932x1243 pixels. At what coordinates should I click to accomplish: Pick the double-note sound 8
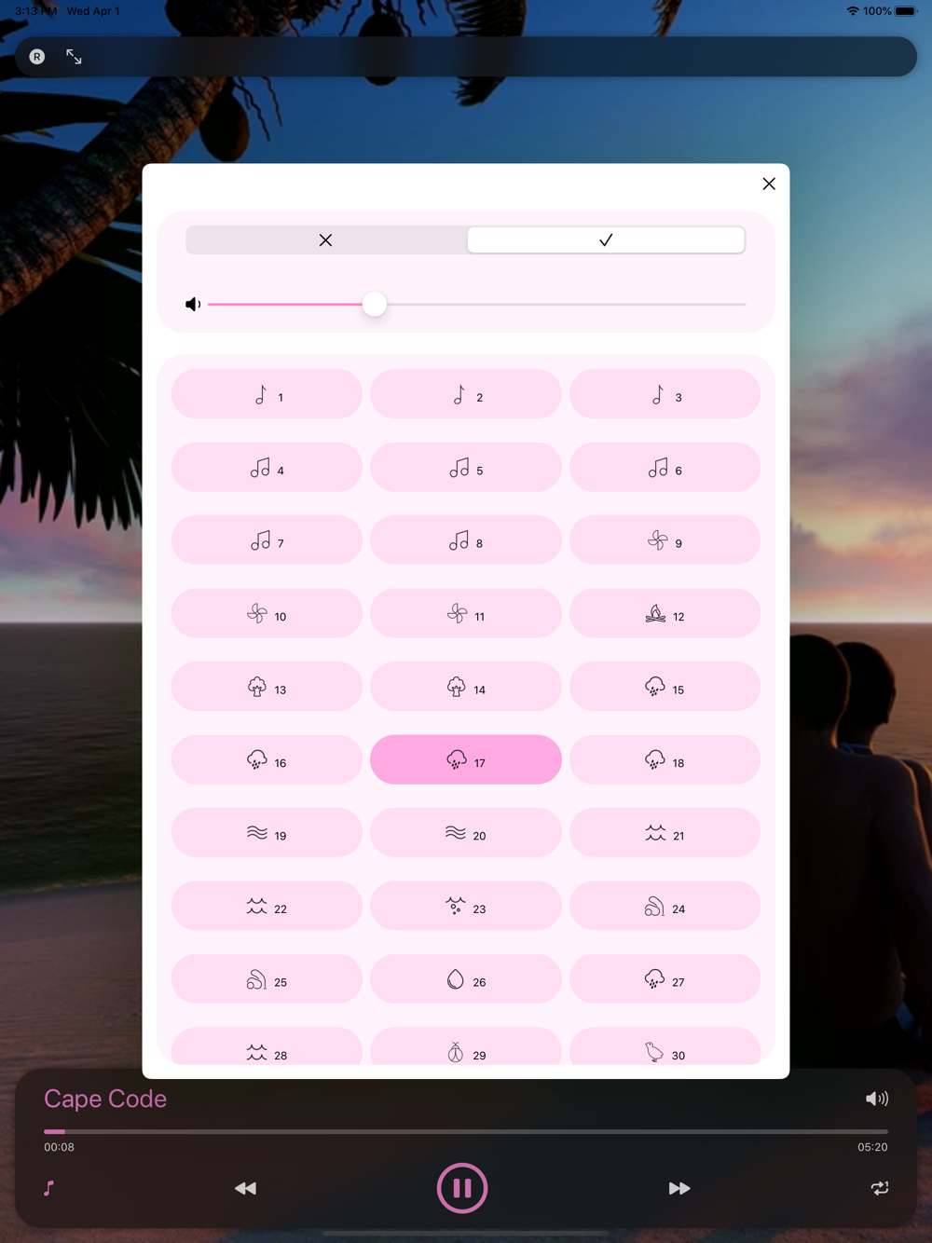pos(466,540)
